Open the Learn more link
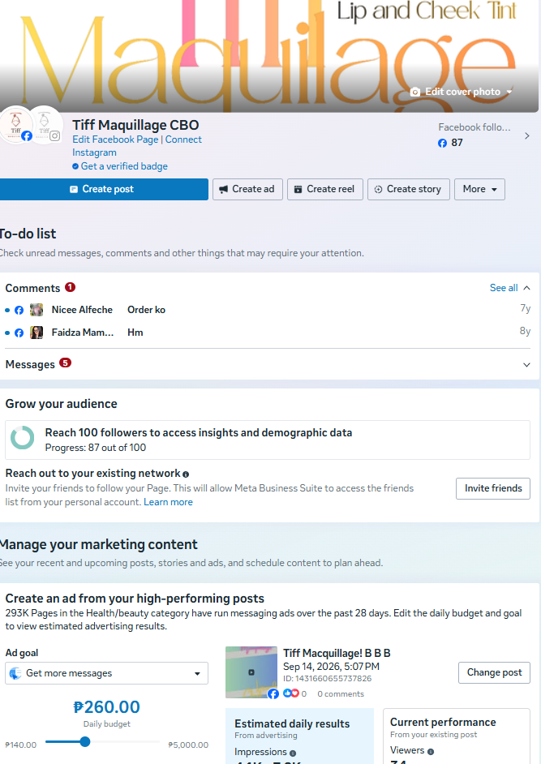 click(x=168, y=502)
